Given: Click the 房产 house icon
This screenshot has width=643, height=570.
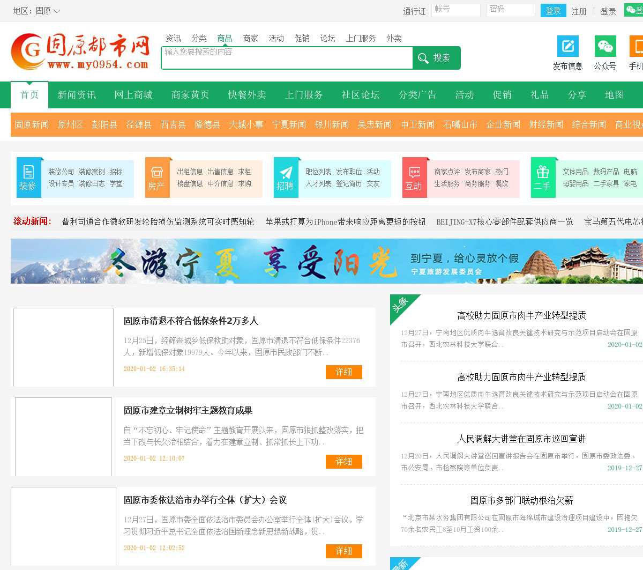Looking at the screenshot, I should tap(157, 172).
